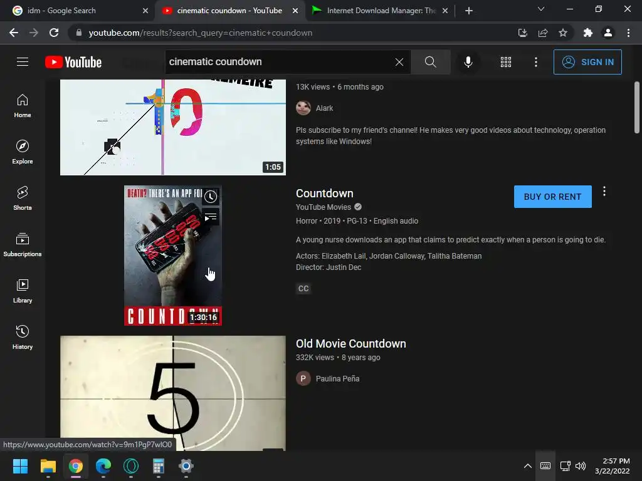Open the Countdown result three-dot options menu
The width and height of the screenshot is (642, 481).
(x=604, y=192)
